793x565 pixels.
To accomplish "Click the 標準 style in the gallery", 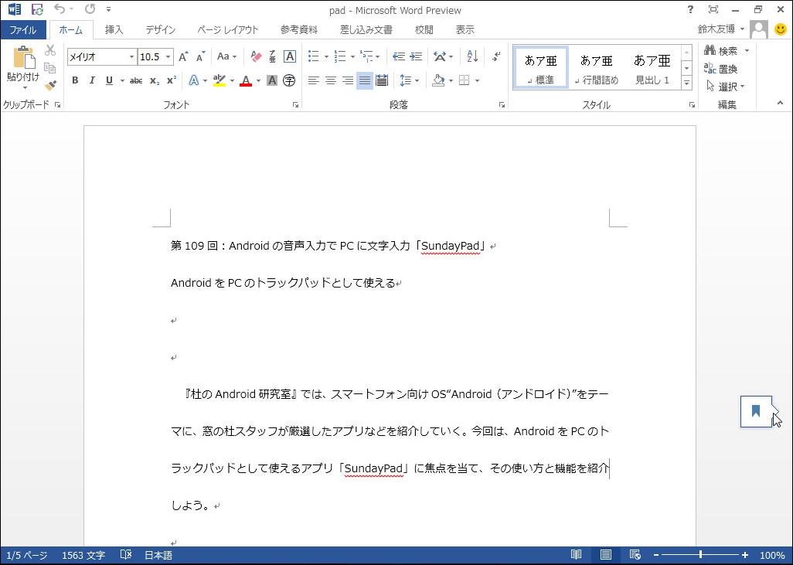I will click(539, 67).
